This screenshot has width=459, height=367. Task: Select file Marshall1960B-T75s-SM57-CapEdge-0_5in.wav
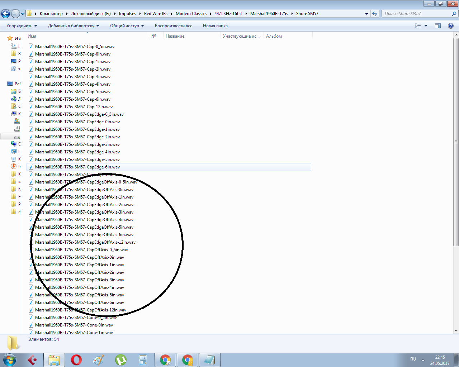click(x=79, y=114)
